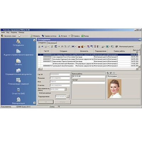Image resolution: width=142 pixels, height=142 pixels.
Task: Click the sidebar scroll-down arrow button
Action: (x=34, y=103)
